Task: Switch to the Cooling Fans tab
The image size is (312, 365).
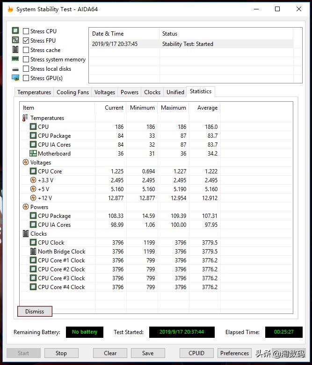Action: [73, 92]
